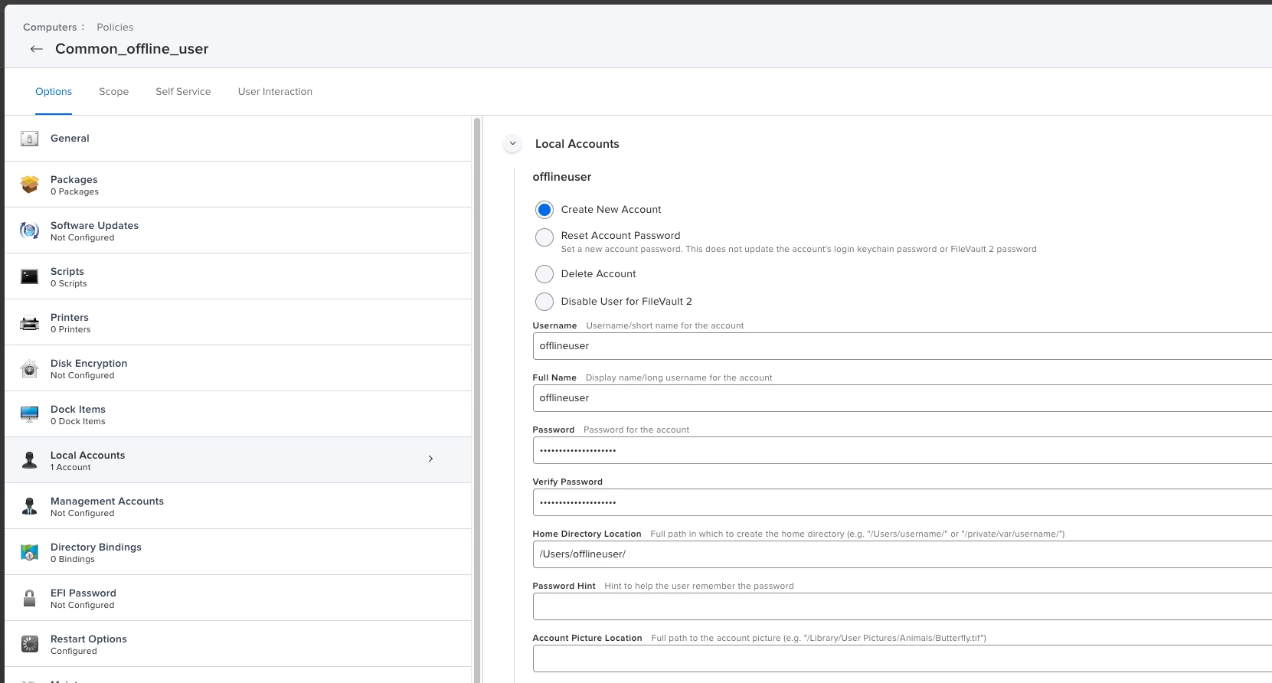The height and width of the screenshot is (683, 1272).
Task: Click the Username input field
Action: pos(902,346)
